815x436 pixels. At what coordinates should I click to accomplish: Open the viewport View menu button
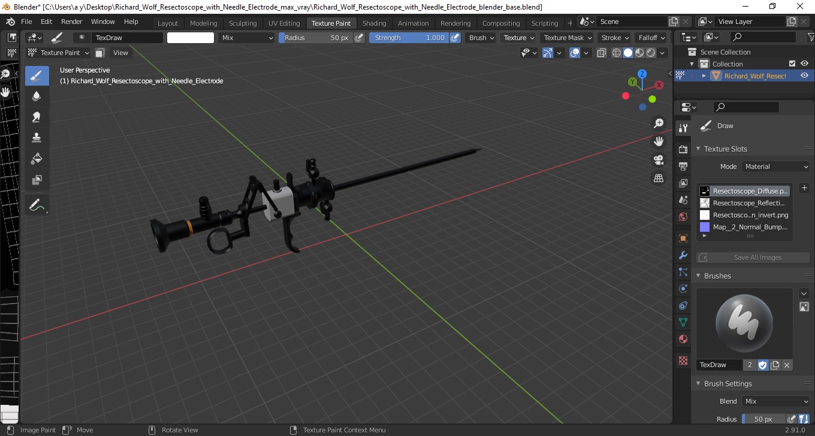(120, 53)
